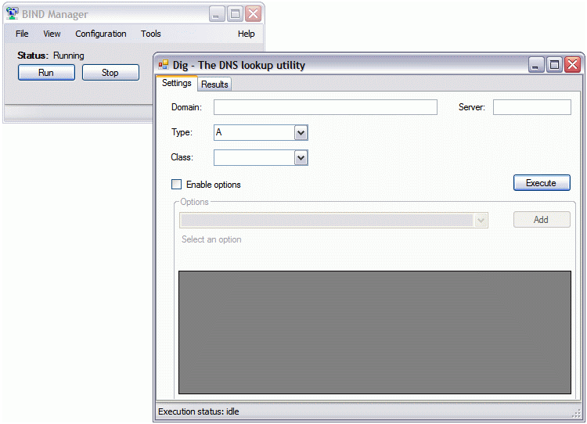
Task: Click the gray options list area
Action: pos(375,332)
